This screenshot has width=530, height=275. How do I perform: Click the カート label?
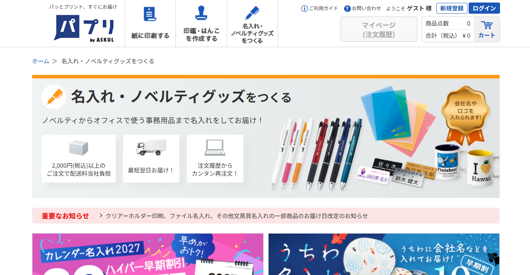tap(487, 36)
